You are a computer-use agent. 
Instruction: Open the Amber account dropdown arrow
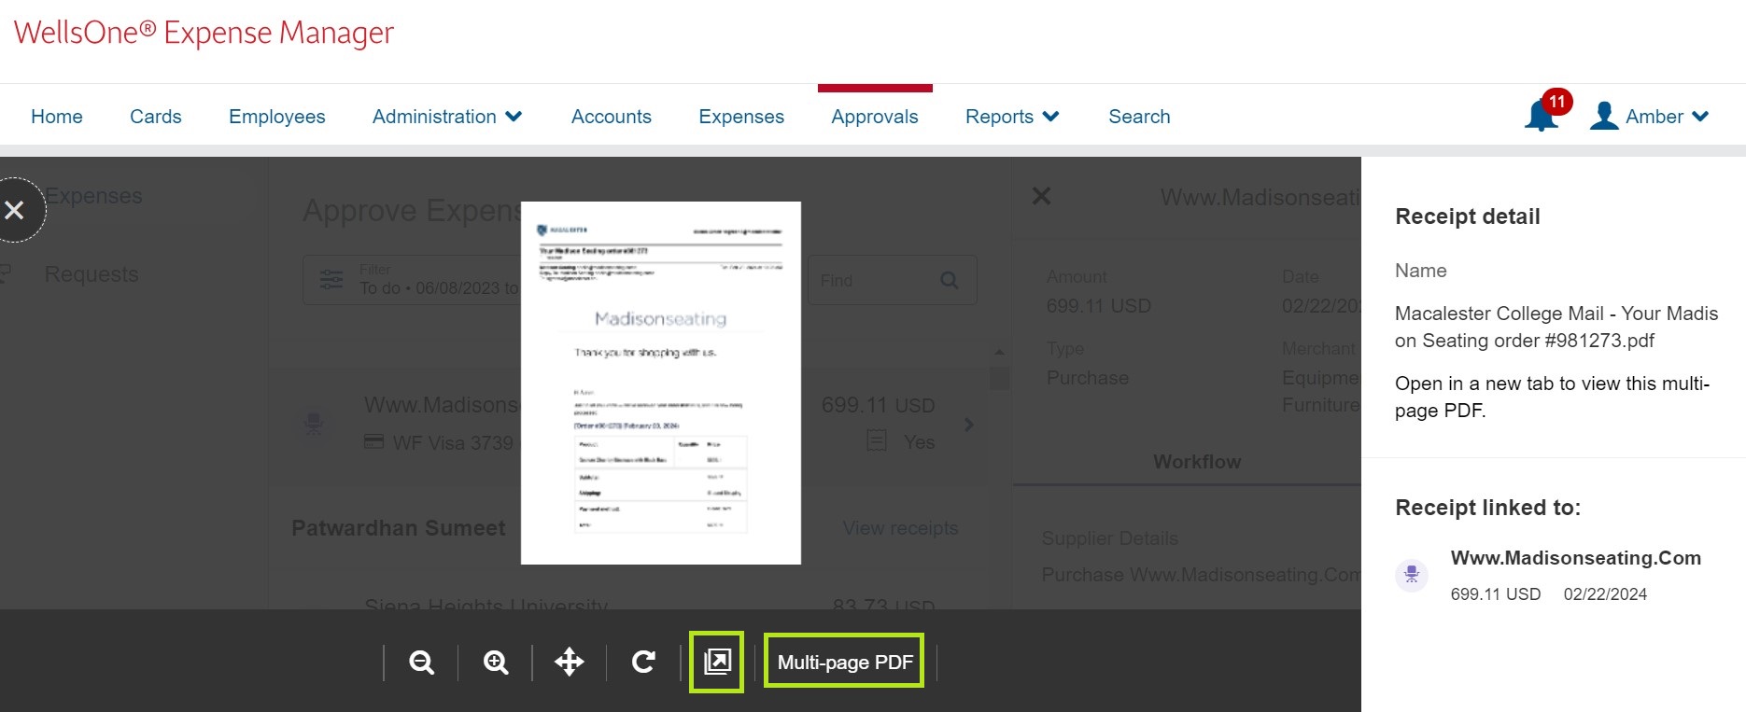click(1700, 117)
